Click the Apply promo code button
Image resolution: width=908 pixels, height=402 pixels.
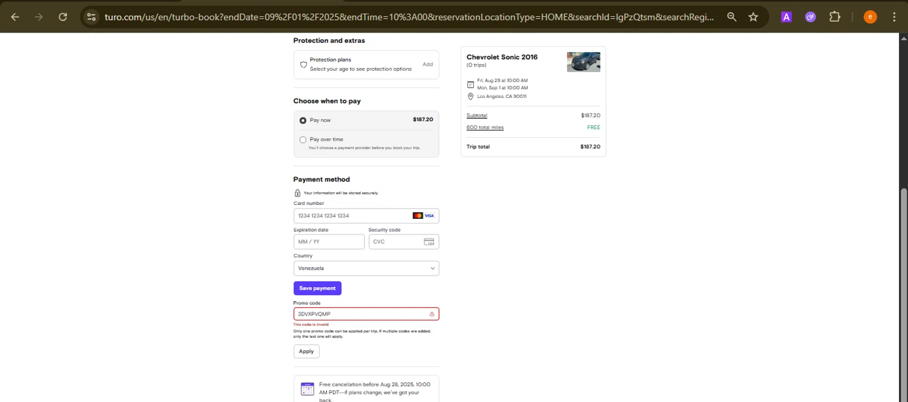(306, 351)
